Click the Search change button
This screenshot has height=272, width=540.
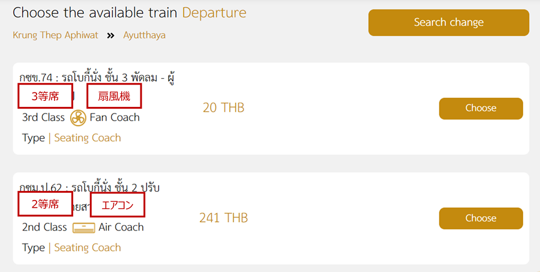[449, 22]
